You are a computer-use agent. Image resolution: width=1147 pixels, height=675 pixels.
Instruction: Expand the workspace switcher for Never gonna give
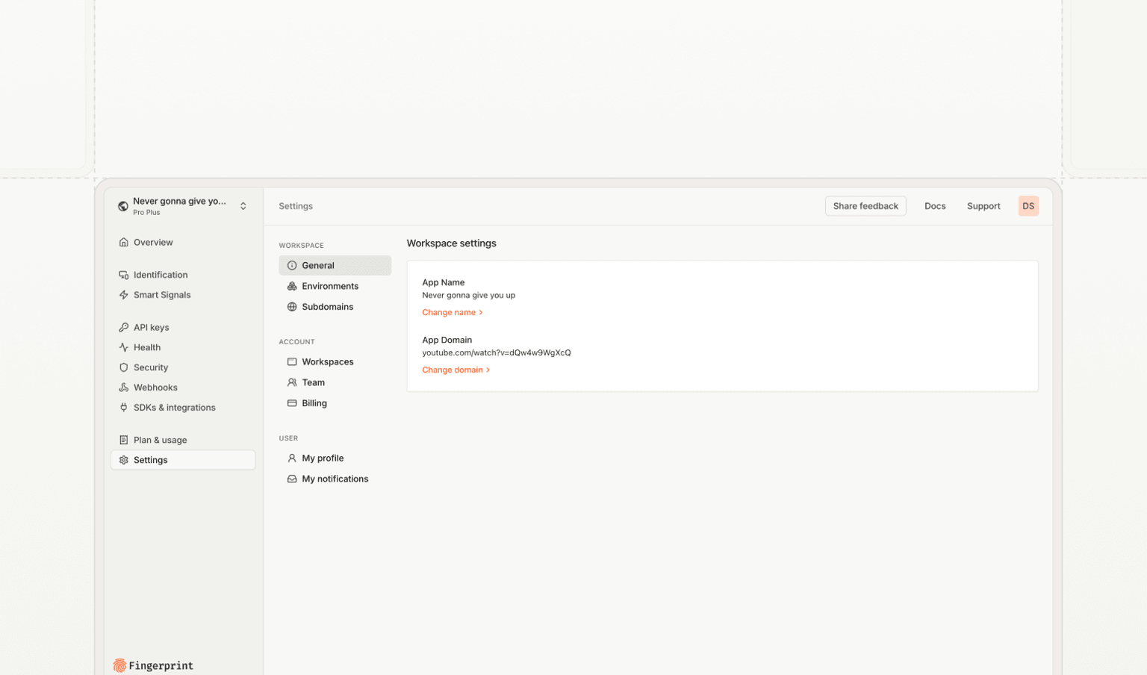click(x=243, y=205)
